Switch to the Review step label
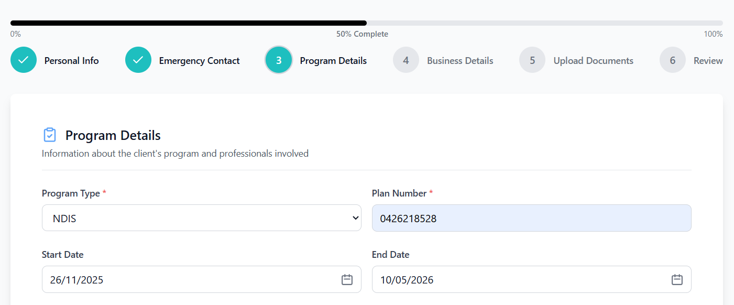Viewport: 734px width, 305px height. [708, 61]
